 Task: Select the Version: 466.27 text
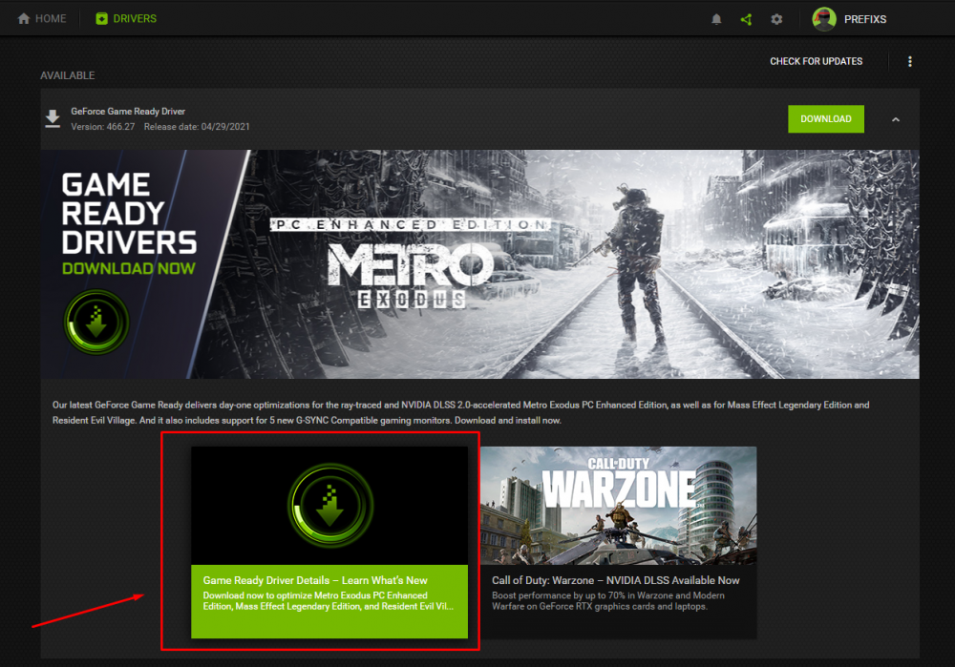(x=103, y=127)
